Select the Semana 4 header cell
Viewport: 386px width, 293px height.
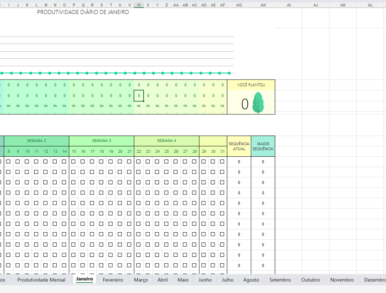[167, 141]
